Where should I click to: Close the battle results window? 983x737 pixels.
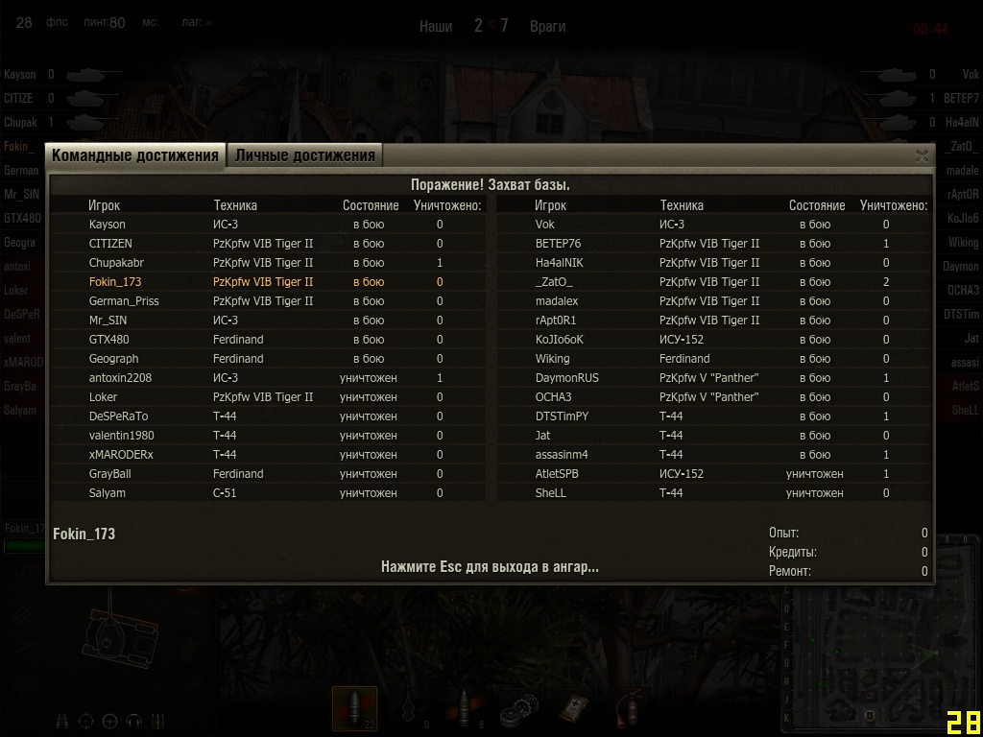coord(921,156)
